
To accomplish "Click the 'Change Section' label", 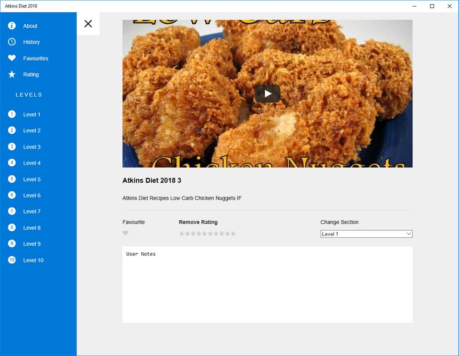I will [x=339, y=222].
